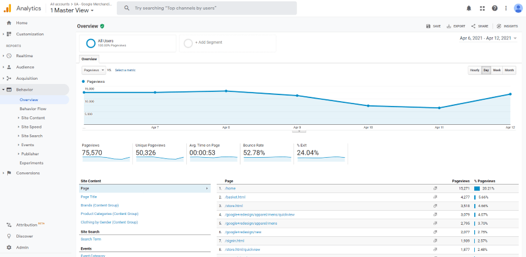Open the /signin.html external link icon
The width and height of the screenshot is (526, 257).
click(x=435, y=241)
